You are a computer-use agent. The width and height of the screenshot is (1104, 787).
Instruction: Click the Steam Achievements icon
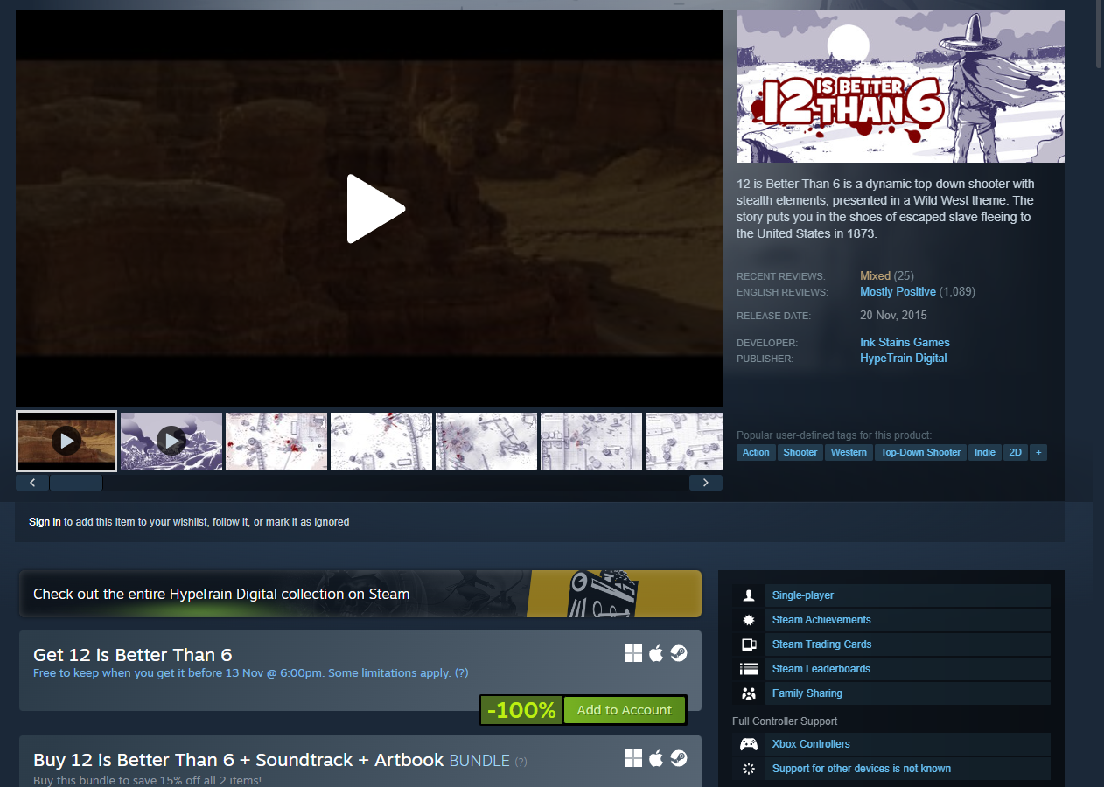click(749, 620)
